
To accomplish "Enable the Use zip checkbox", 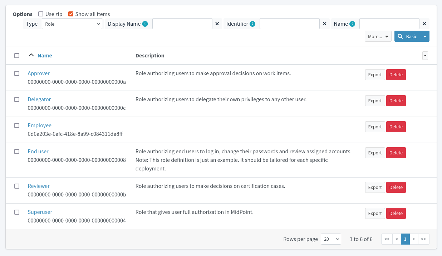I will 40,14.
